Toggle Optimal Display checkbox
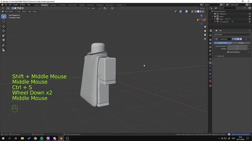The height and width of the screenshot is (141, 252). 228,52
